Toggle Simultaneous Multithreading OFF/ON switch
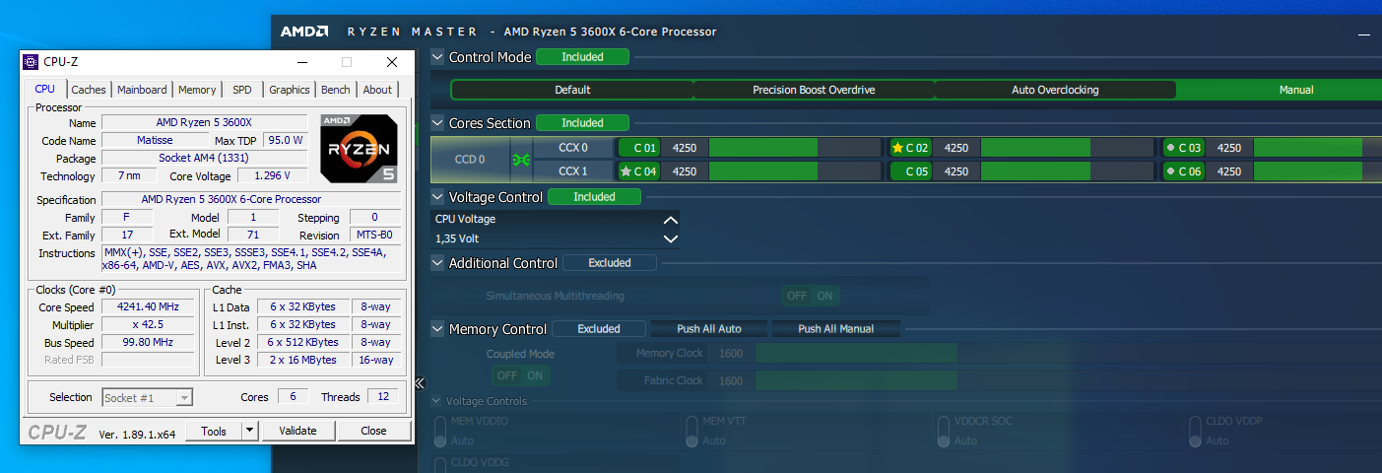 (x=811, y=296)
